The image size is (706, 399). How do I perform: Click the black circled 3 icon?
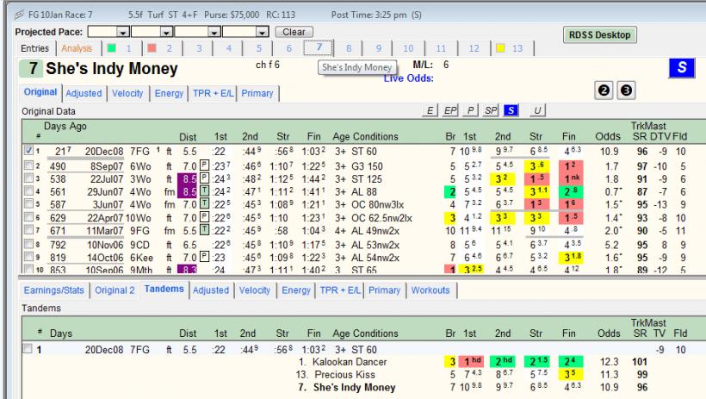[626, 90]
